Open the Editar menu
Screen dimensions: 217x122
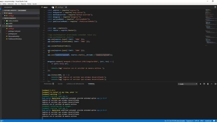click(4, 4)
